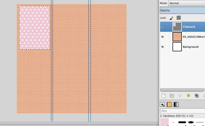Create a new layer group via folder icon

[172, 96]
